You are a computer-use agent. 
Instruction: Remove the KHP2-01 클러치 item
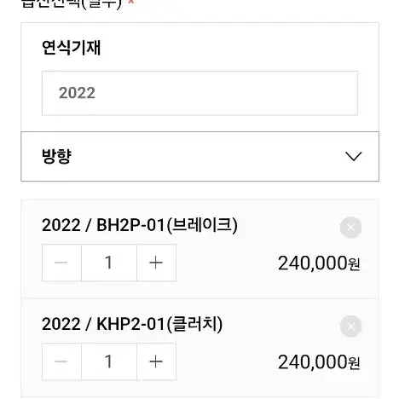[x=350, y=327]
